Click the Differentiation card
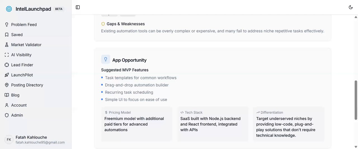The image size is (358, 149). (x=288, y=124)
